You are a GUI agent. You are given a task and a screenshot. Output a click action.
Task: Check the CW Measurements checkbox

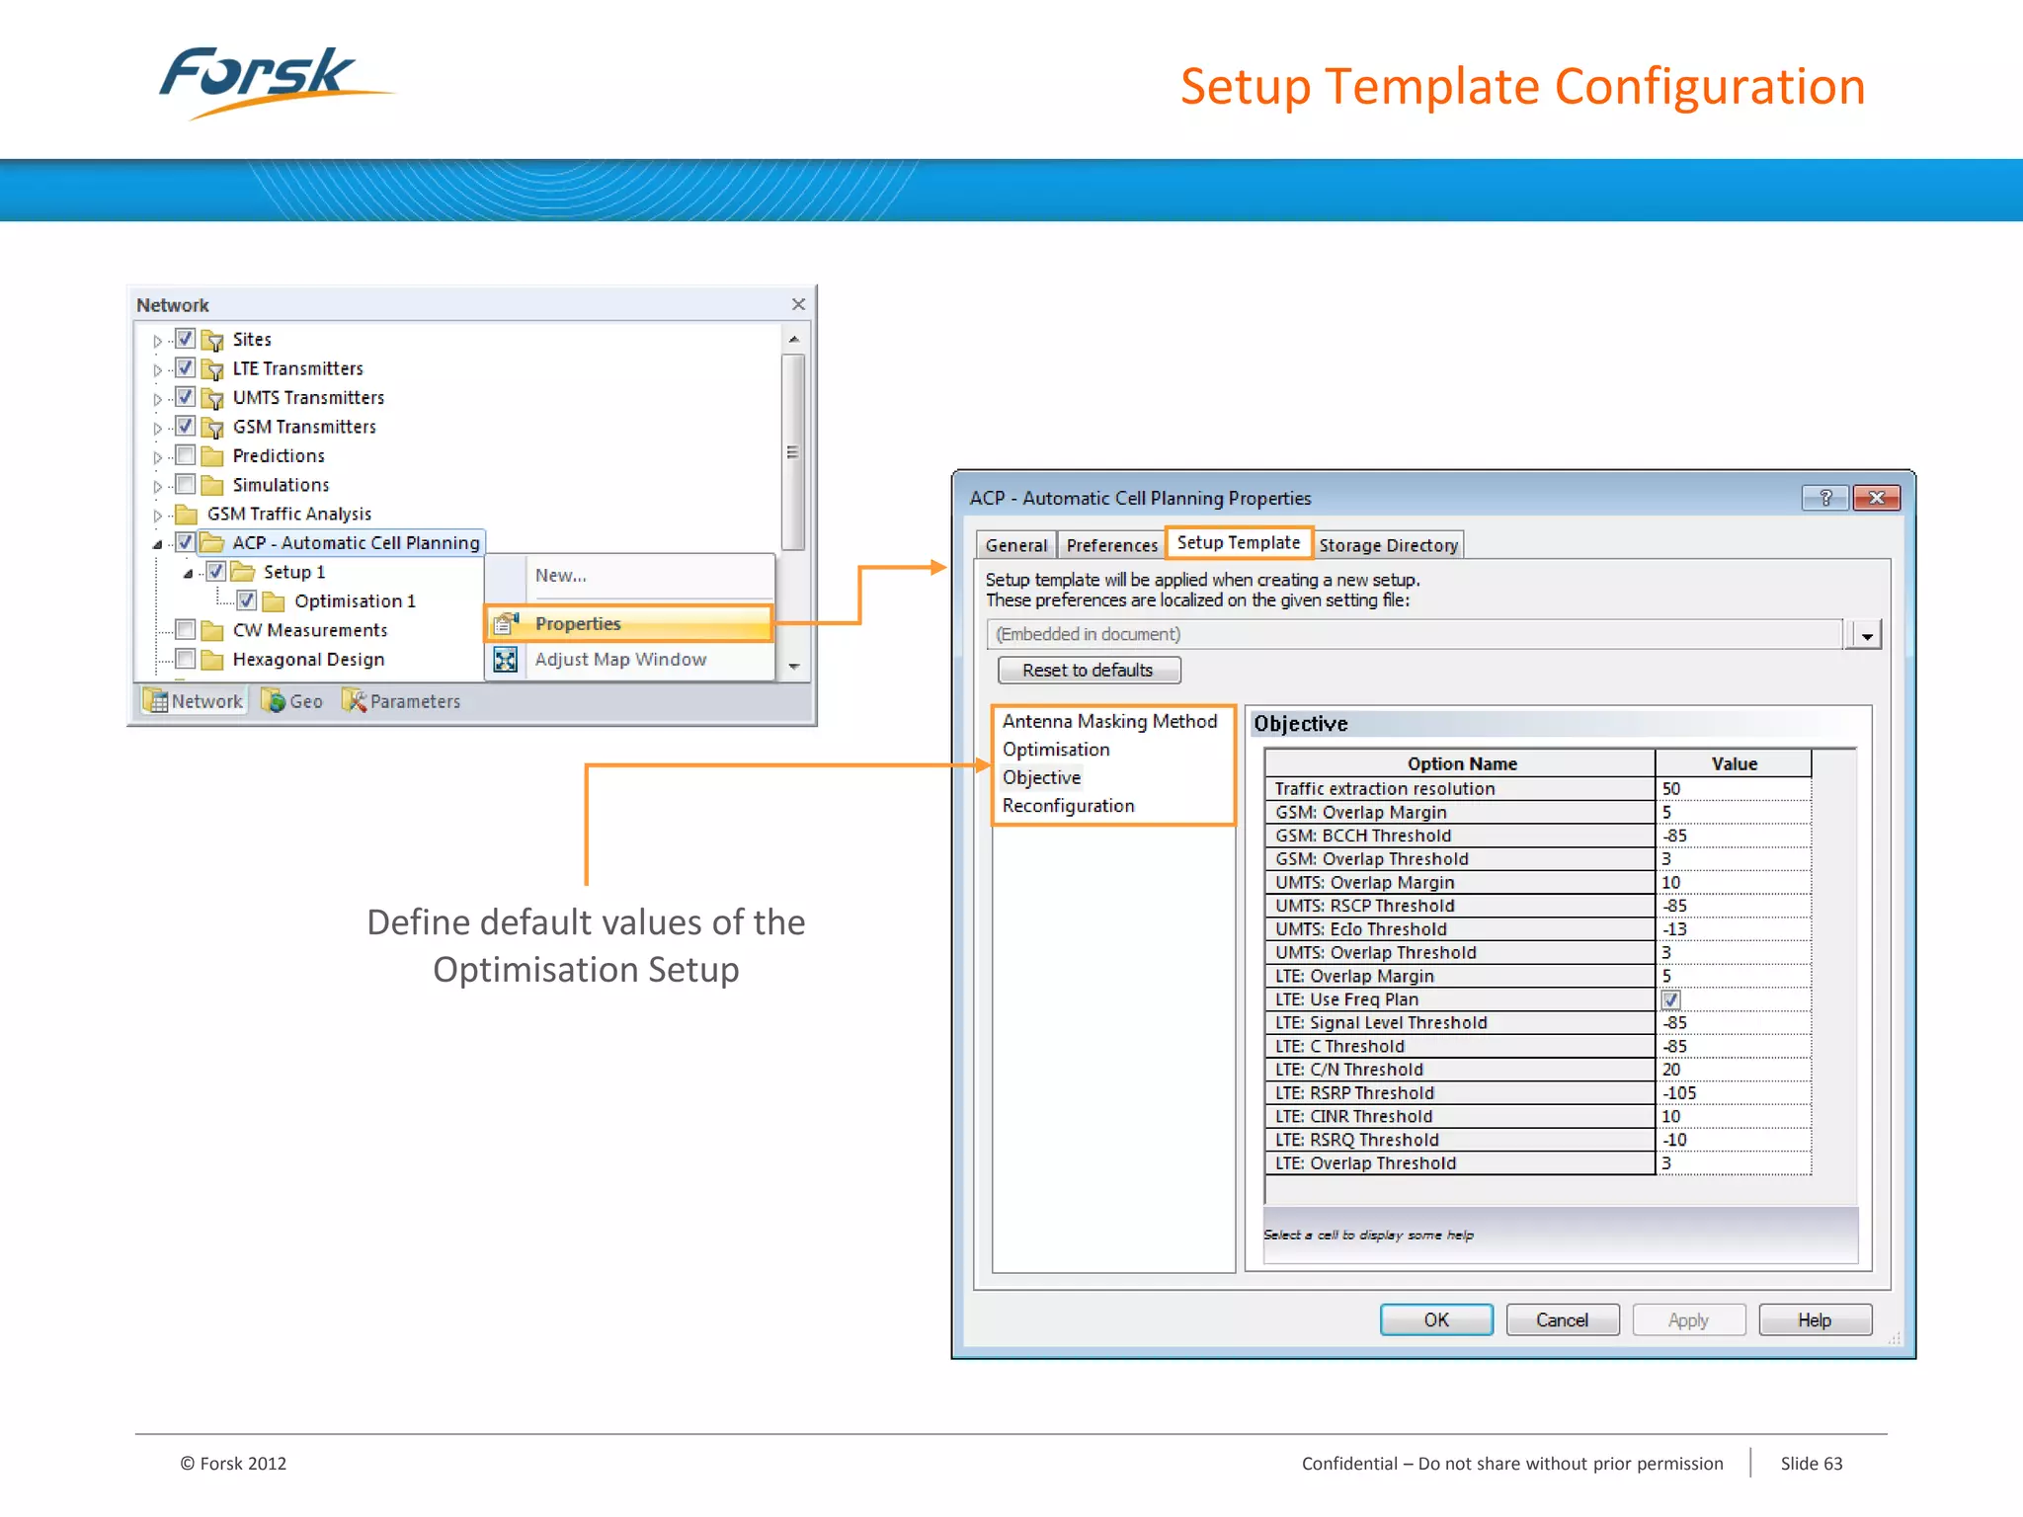(x=185, y=629)
